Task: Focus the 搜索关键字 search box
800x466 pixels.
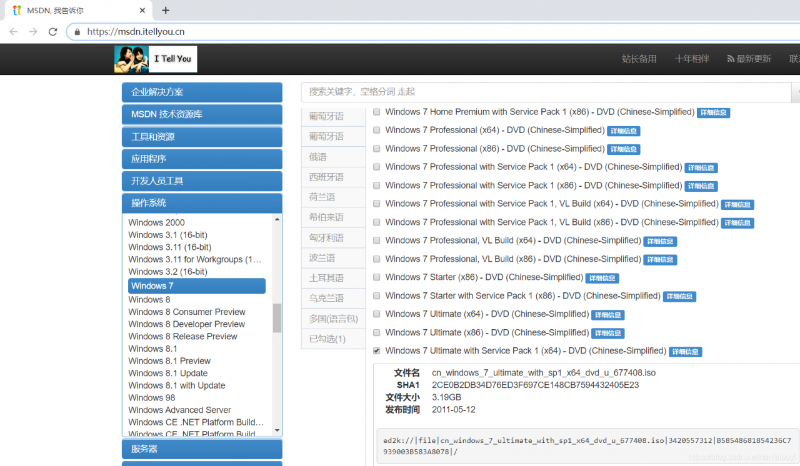Action: [546, 92]
